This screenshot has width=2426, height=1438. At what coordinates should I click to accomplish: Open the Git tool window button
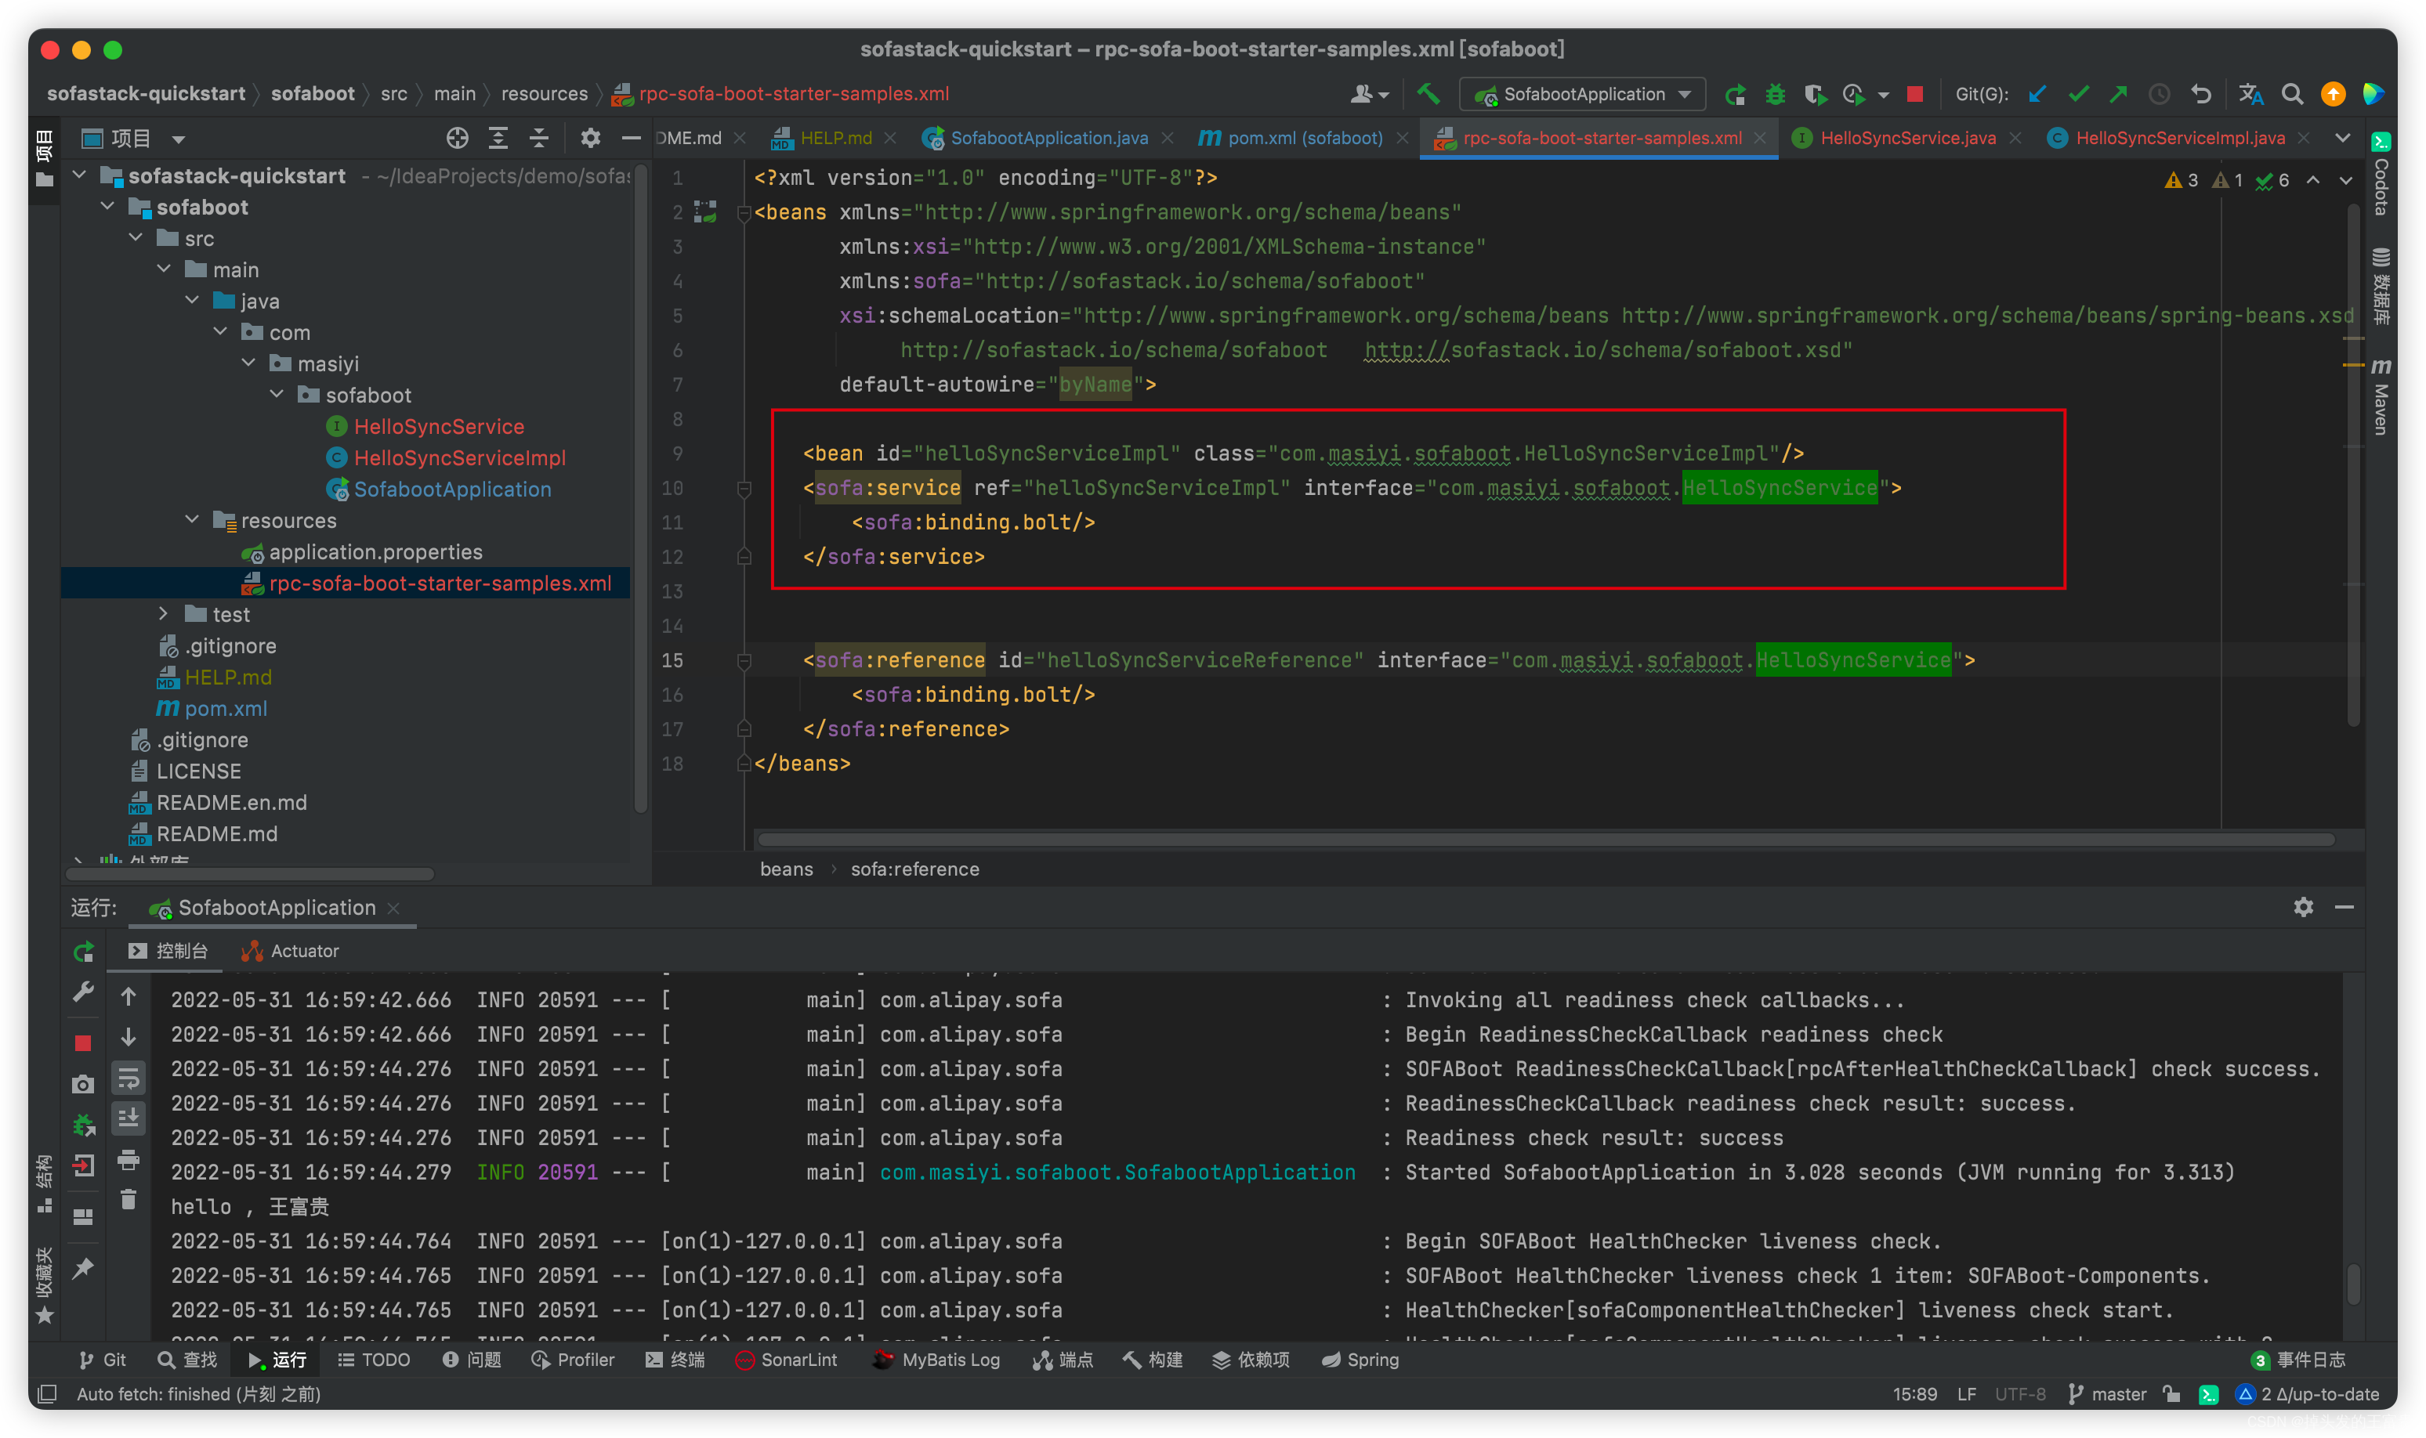coord(103,1359)
